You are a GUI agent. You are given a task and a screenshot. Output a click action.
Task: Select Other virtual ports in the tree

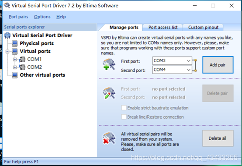coord(42,75)
